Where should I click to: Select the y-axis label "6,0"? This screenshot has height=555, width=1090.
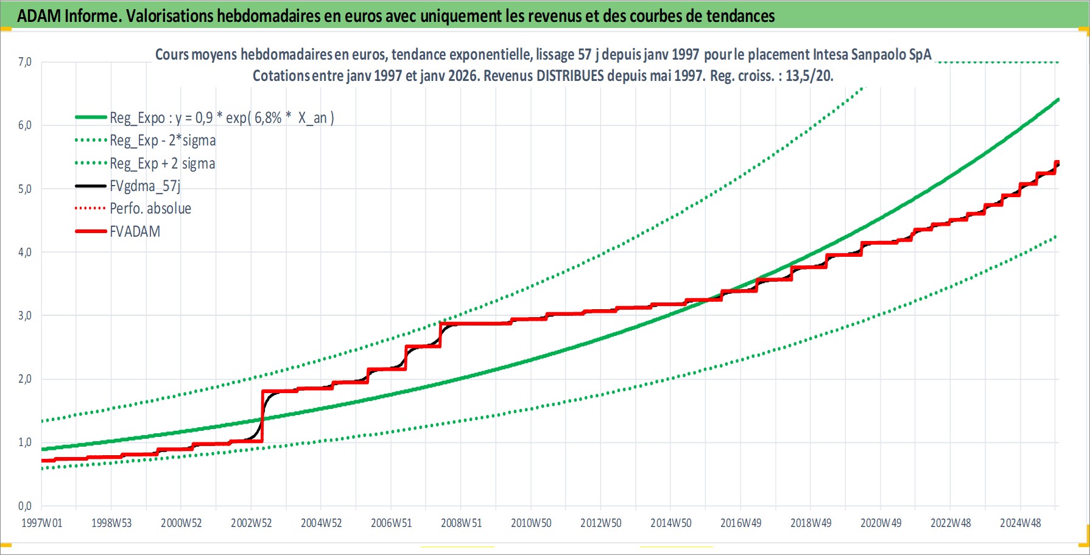[x=25, y=125]
